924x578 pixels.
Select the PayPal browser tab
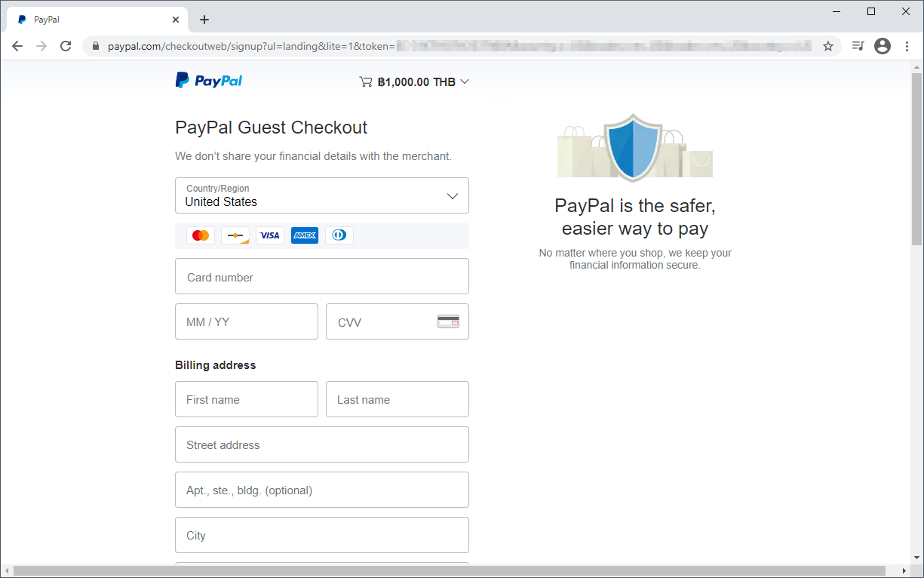98,20
